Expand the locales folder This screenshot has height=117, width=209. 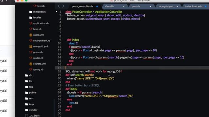[37, 18]
